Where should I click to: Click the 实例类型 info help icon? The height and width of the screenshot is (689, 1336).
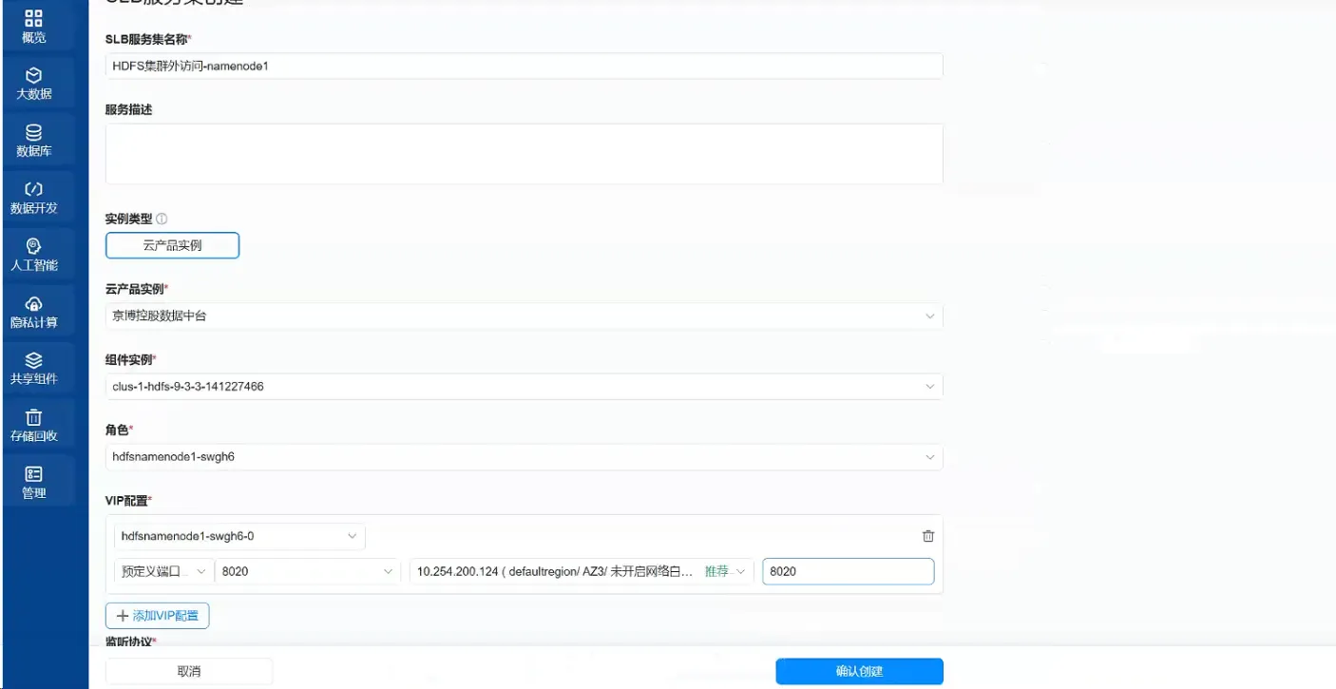point(162,219)
